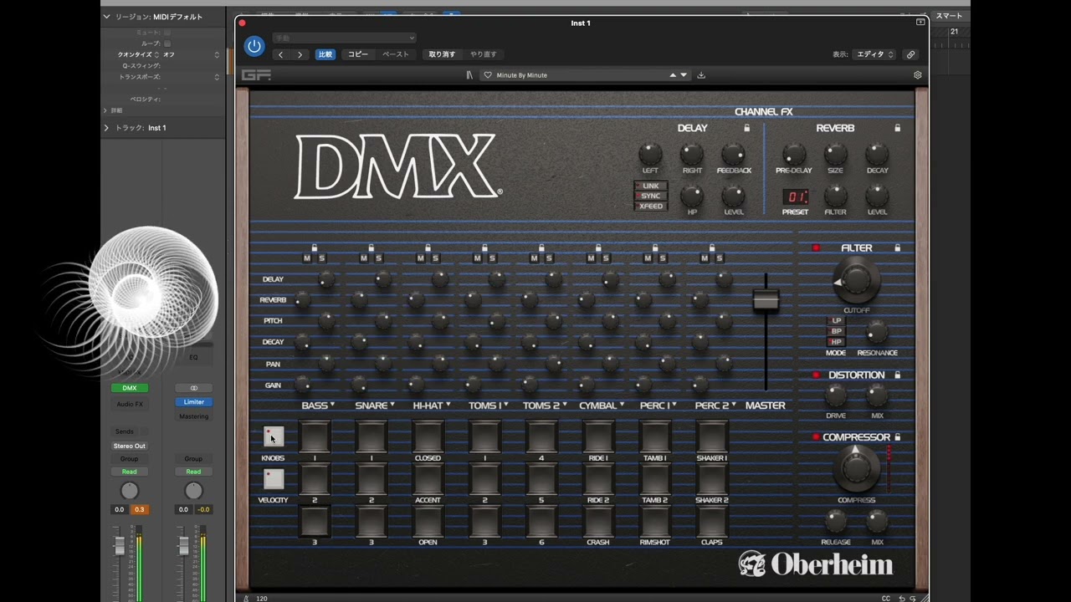Toggle the Compressor section lock
The width and height of the screenshot is (1071, 602).
pos(898,436)
